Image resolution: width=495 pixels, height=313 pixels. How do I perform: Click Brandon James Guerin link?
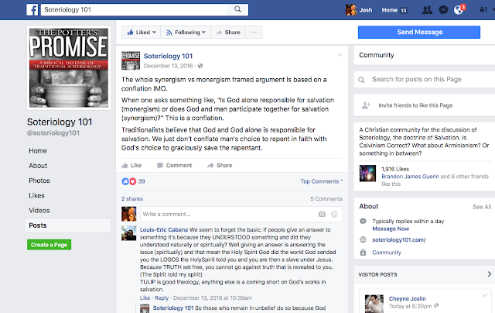[410, 177]
